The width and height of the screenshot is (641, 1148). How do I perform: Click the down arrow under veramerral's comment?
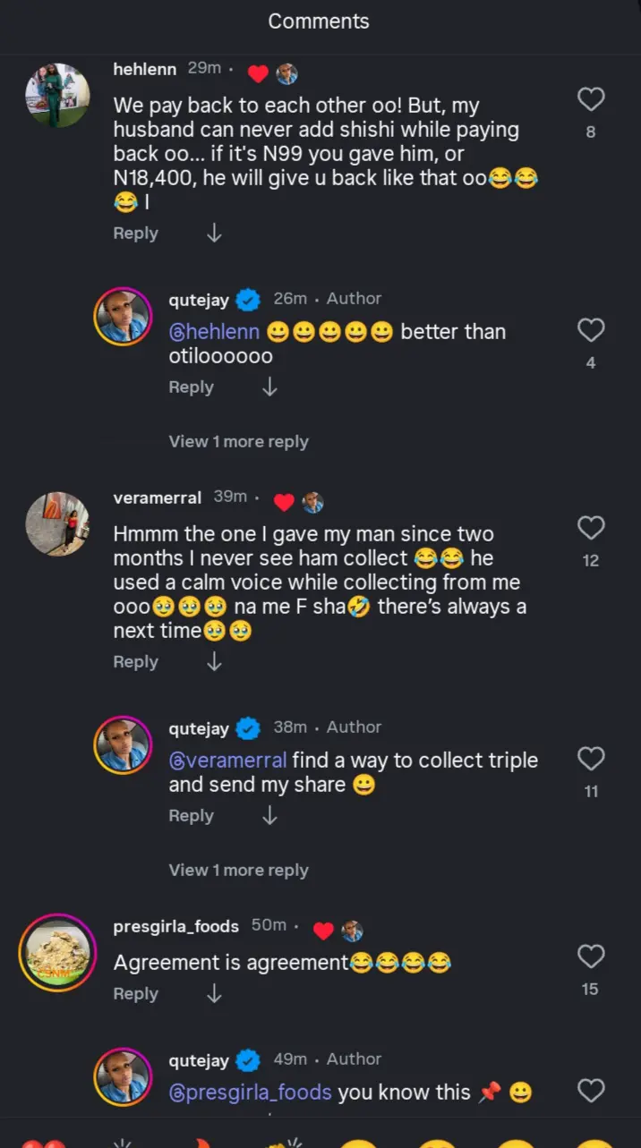click(214, 662)
